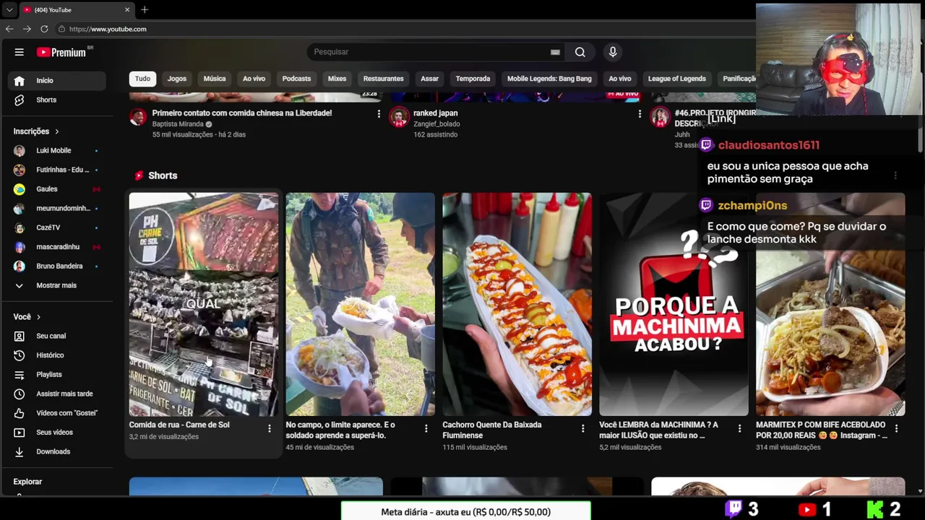Select the Restaurantes filter chip
The image size is (925, 520).
pyautogui.click(x=384, y=79)
